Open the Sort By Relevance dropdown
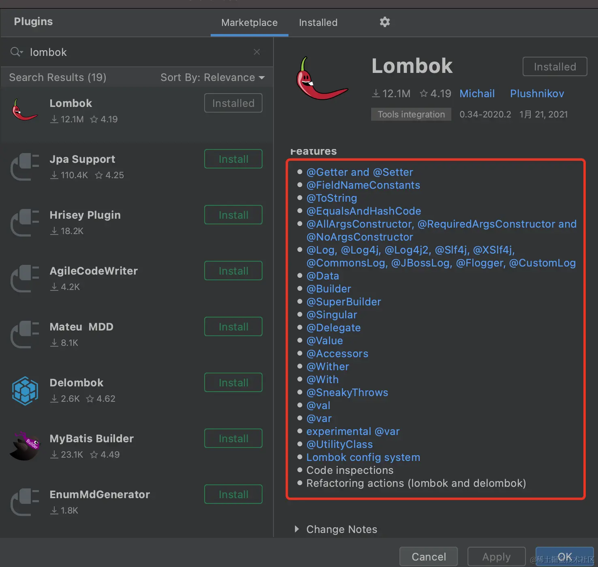Viewport: 598px width, 567px height. pos(213,77)
